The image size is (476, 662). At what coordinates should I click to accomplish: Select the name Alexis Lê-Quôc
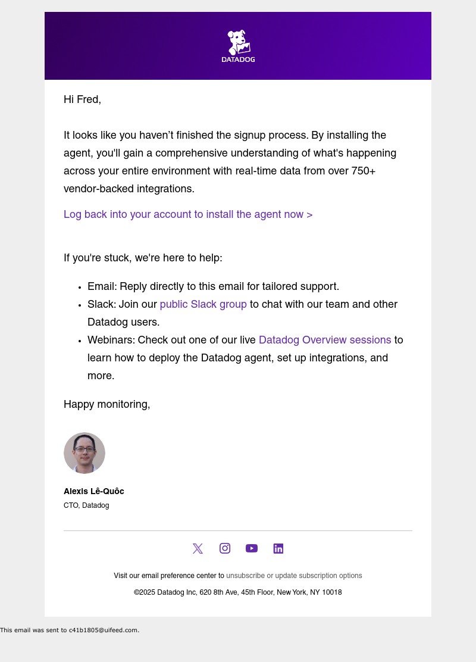(94, 491)
